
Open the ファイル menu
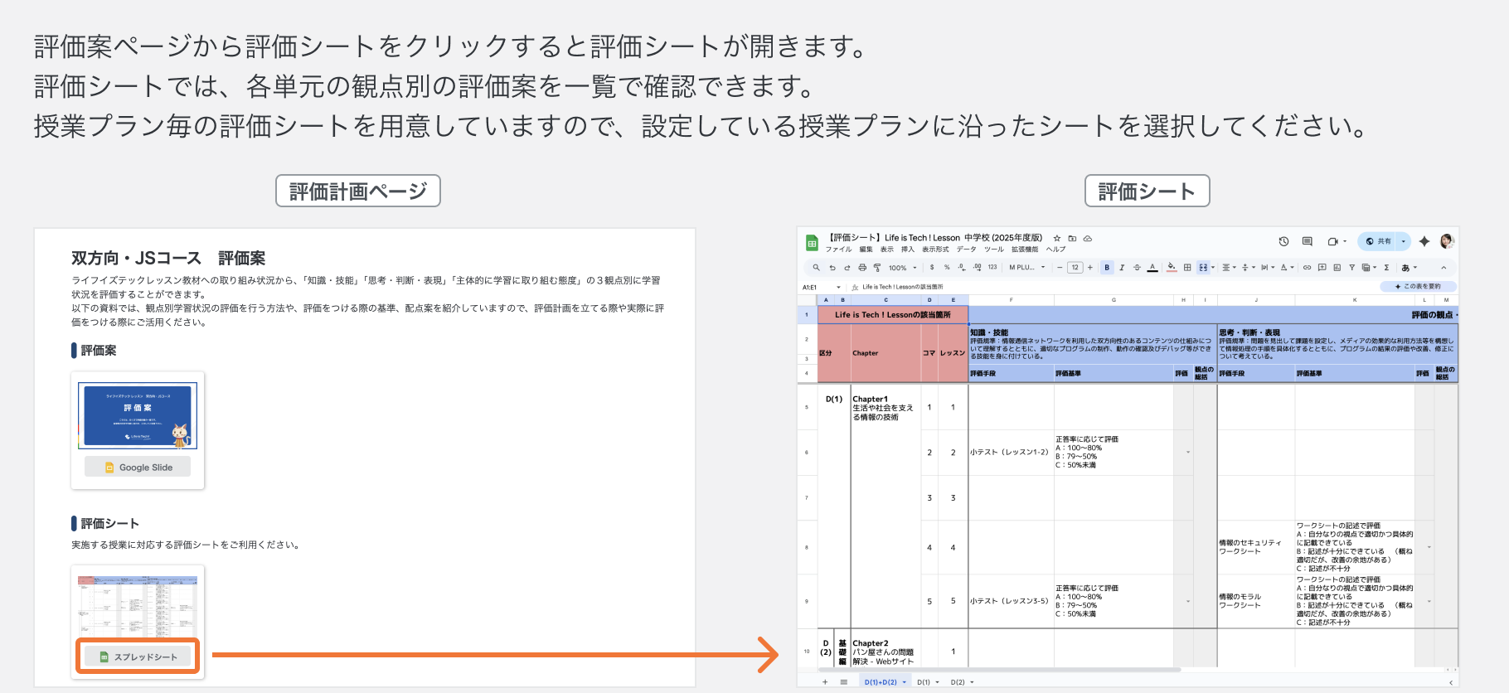tap(838, 250)
